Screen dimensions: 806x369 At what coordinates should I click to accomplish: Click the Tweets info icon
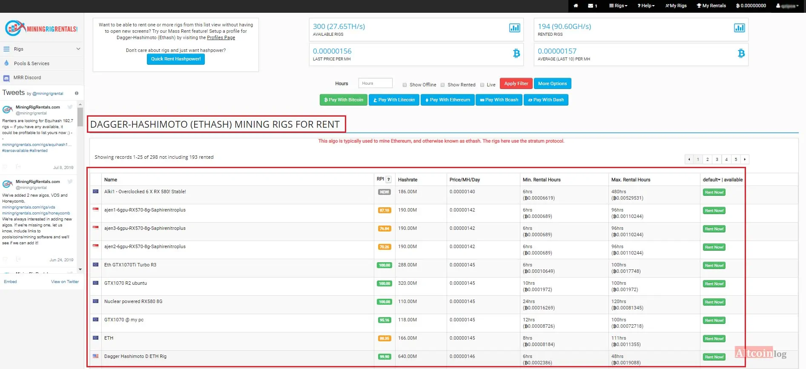[x=77, y=93]
